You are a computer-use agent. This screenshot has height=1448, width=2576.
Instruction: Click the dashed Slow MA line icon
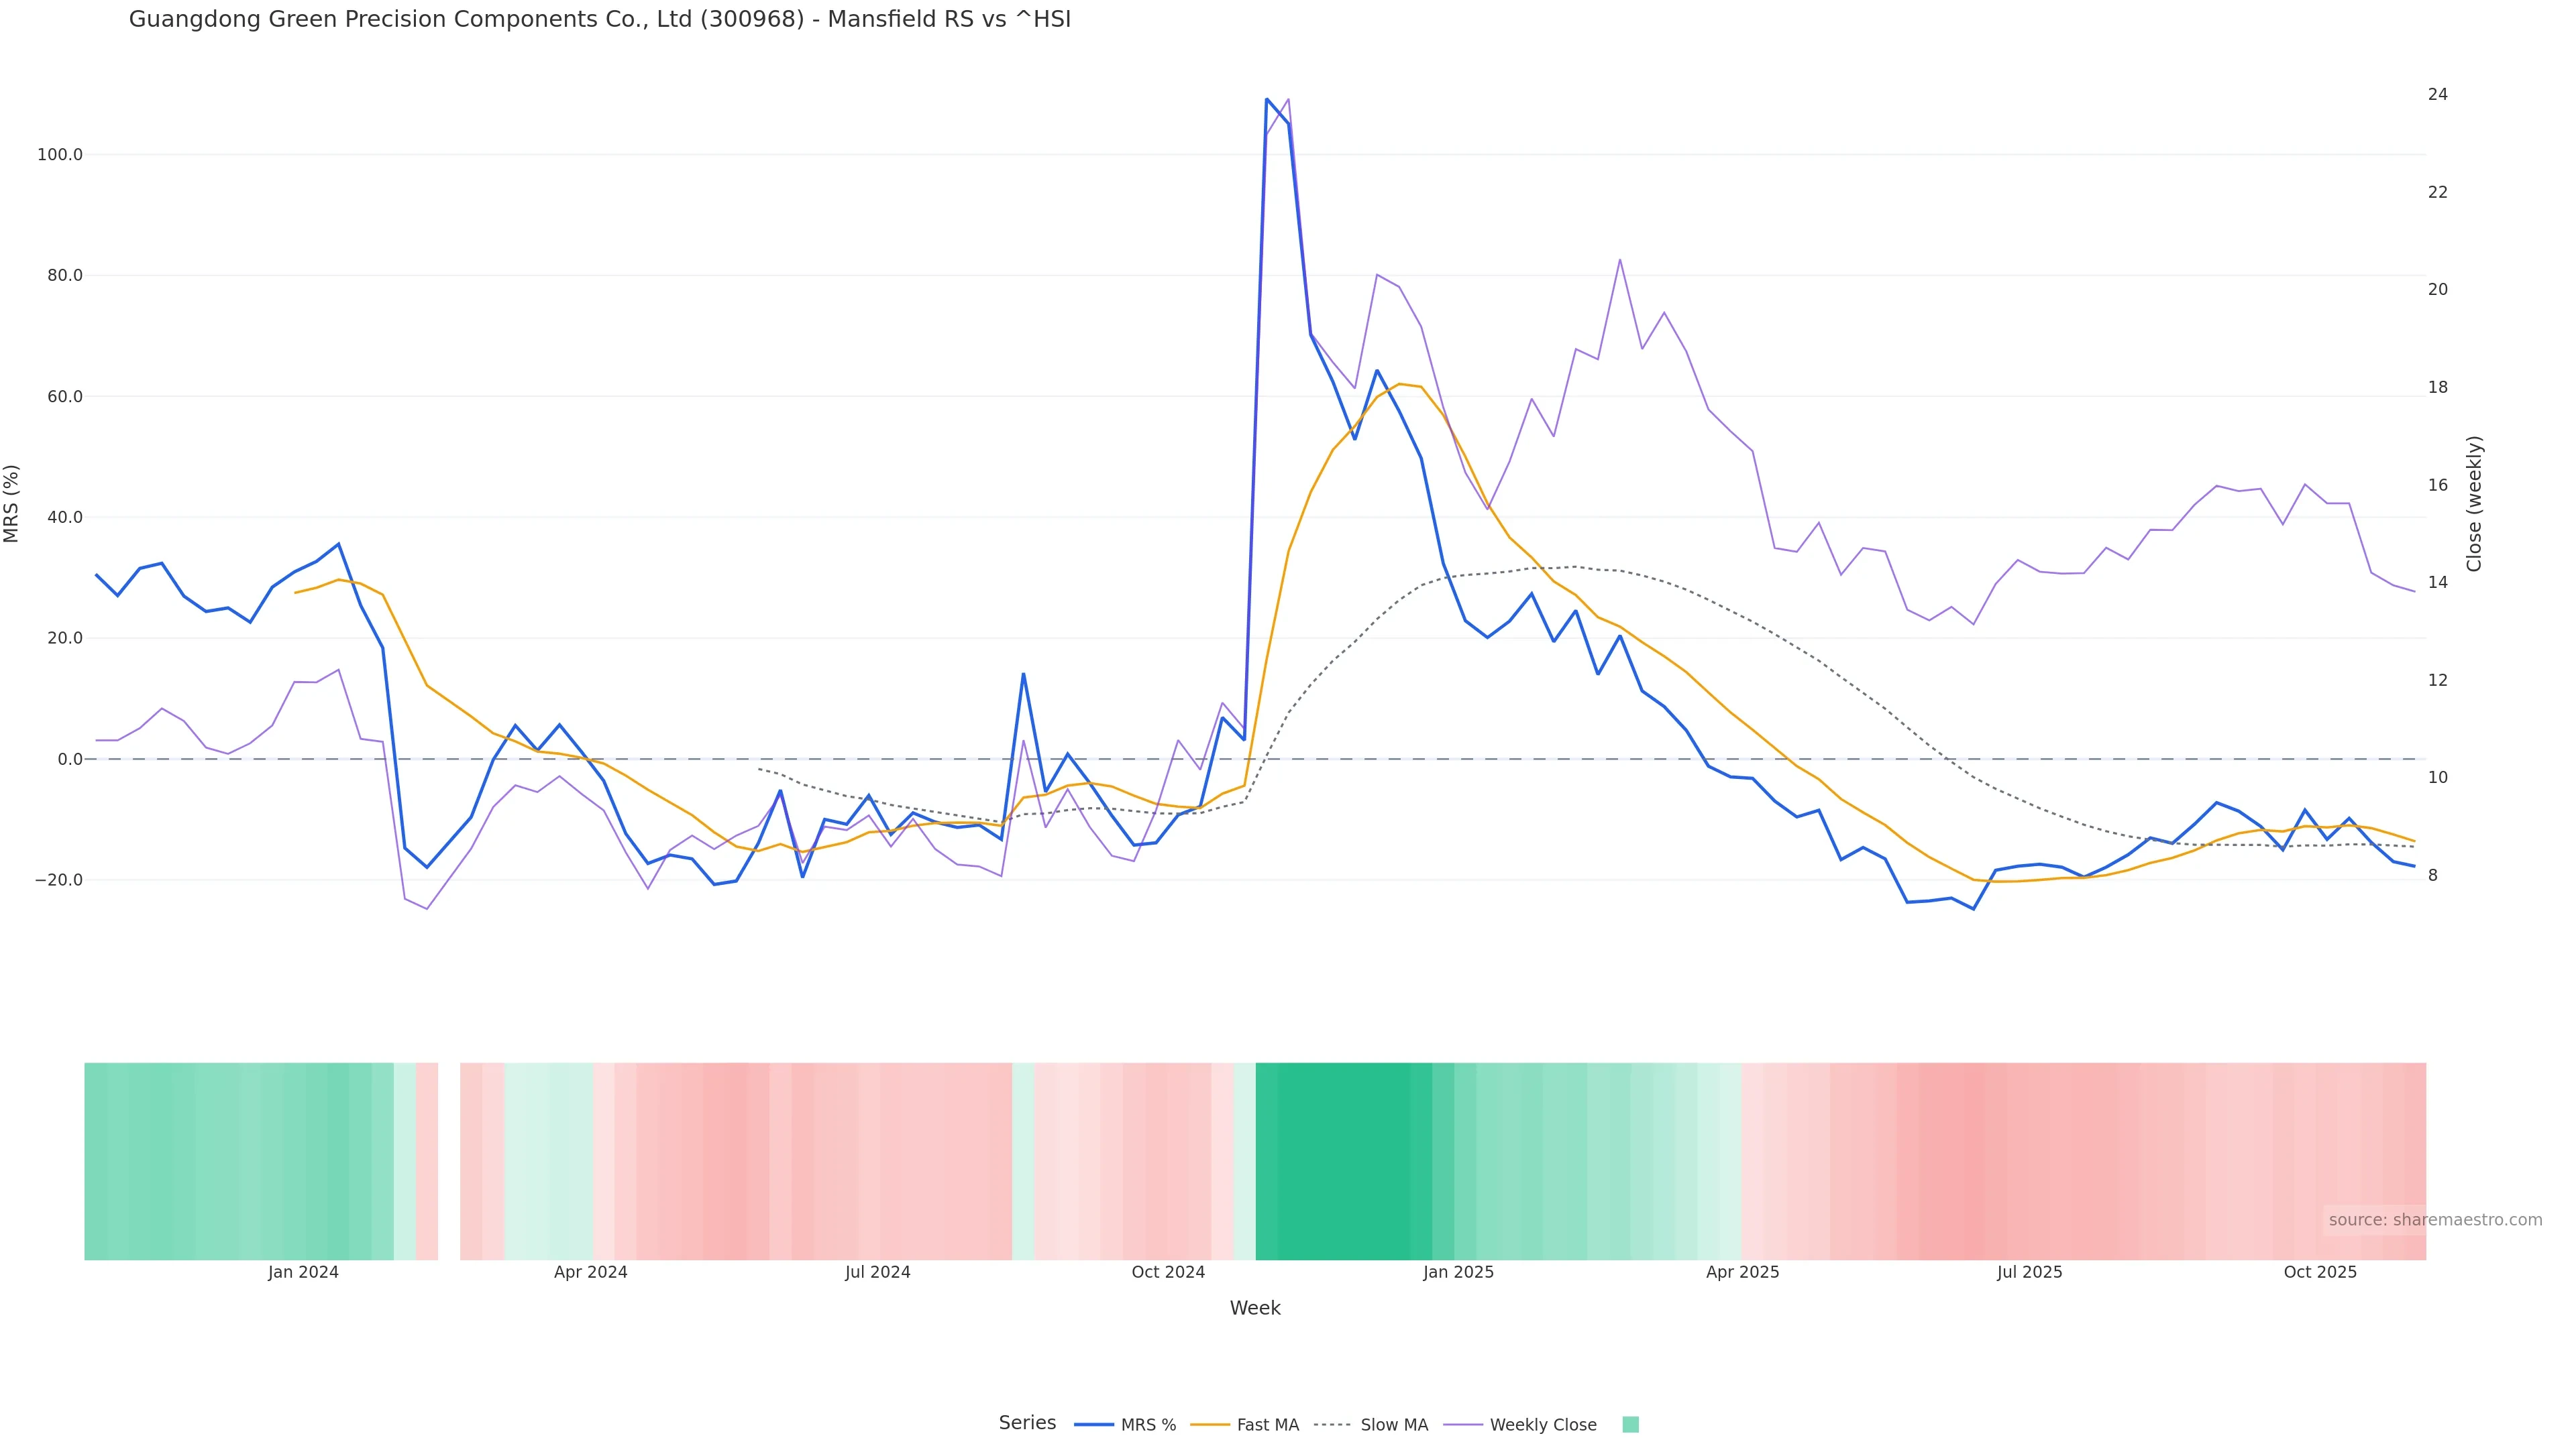[x=1332, y=1425]
